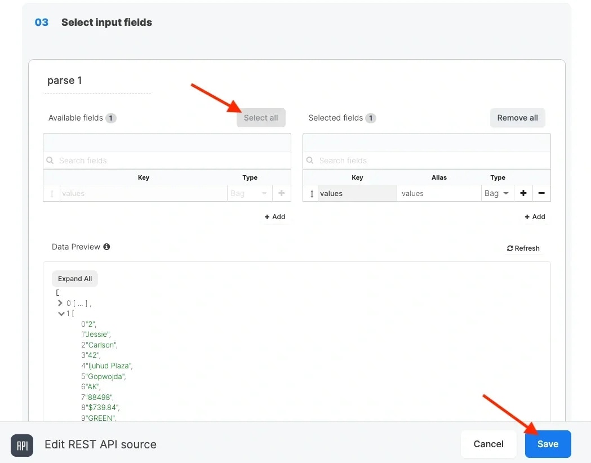Image resolution: width=591 pixels, height=463 pixels.
Task: Expand the 0 [...] array node
Action: (60, 303)
